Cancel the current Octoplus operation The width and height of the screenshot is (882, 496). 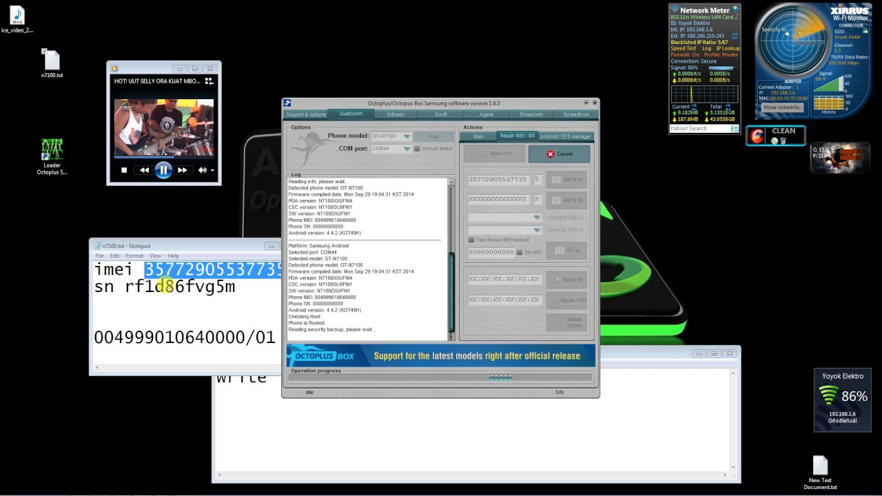click(559, 154)
